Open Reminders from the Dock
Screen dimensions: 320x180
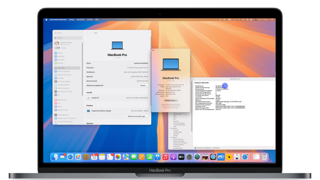[x=110, y=157]
